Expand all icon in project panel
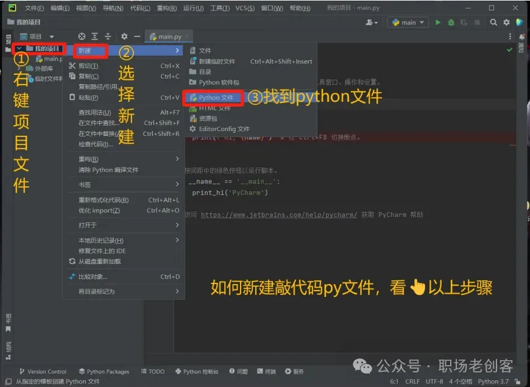 (x=94, y=36)
